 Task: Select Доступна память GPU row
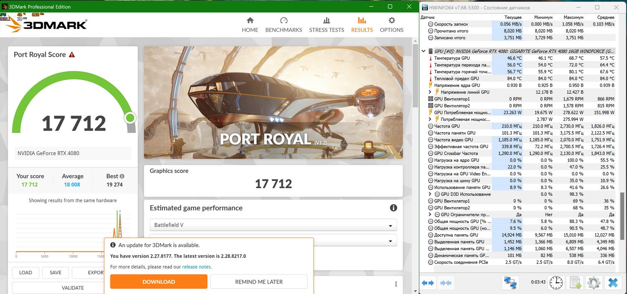coord(518,235)
